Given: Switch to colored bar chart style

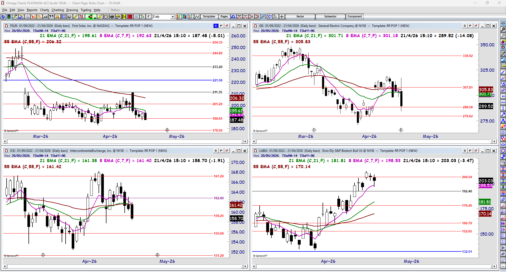Looking at the screenshot, I should pos(191,17).
